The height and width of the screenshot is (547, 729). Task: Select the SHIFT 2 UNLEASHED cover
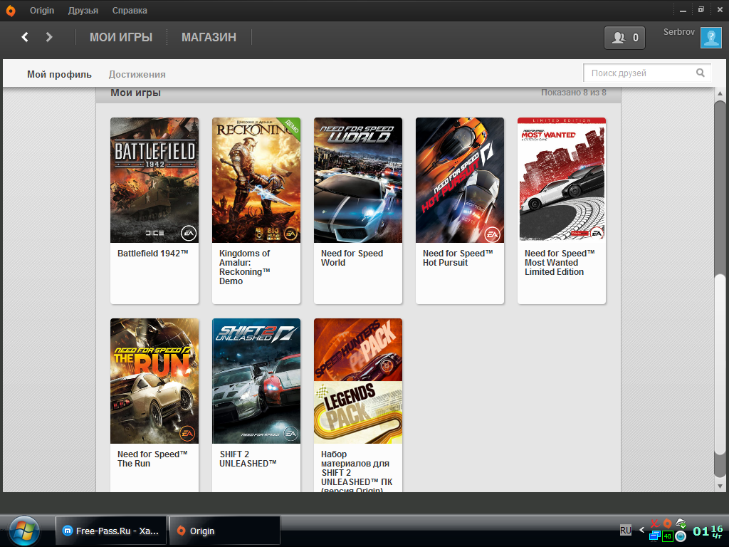pyautogui.click(x=256, y=381)
